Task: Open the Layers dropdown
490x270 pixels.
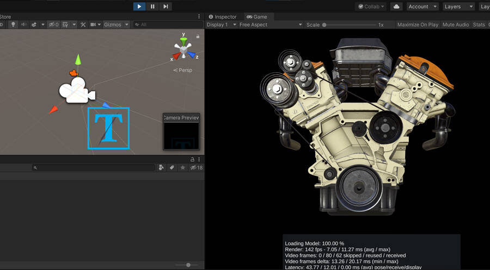Action: 458,7
